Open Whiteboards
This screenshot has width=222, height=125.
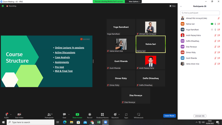[139, 116]
